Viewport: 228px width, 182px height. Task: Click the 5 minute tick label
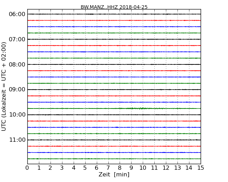click(85, 168)
